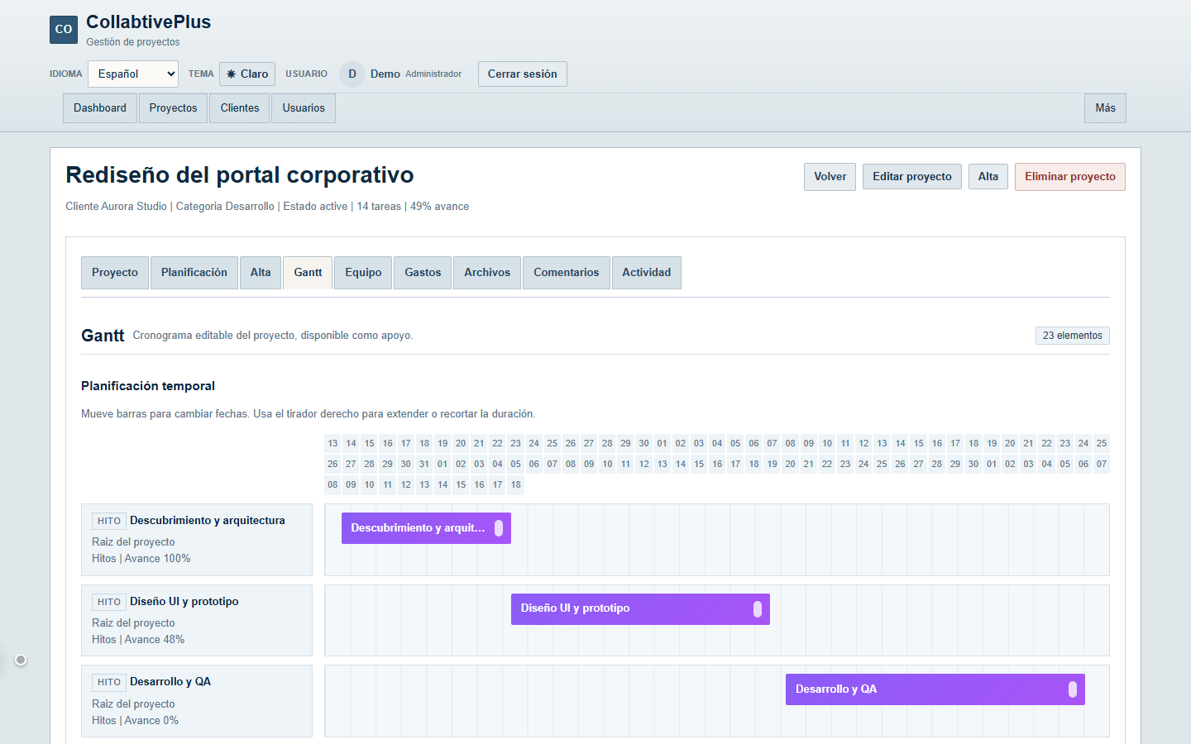
Task: Open the Gastos tab
Action: (423, 273)
